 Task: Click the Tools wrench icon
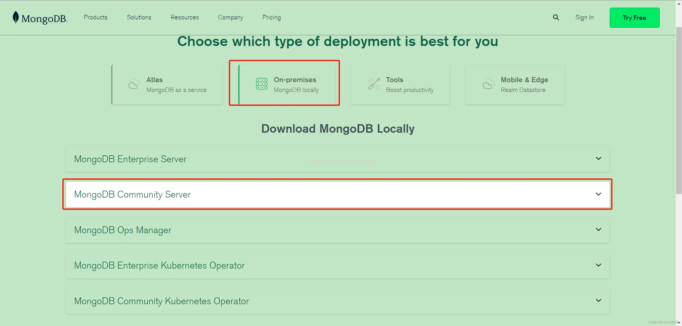pos(374,84)
